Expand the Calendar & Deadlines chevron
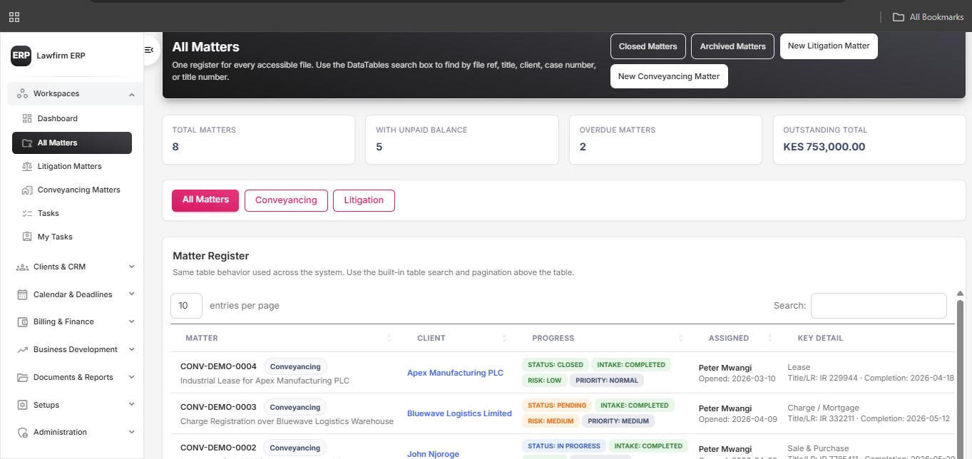Viewport: 972px width, 459px height. point(131,294)
